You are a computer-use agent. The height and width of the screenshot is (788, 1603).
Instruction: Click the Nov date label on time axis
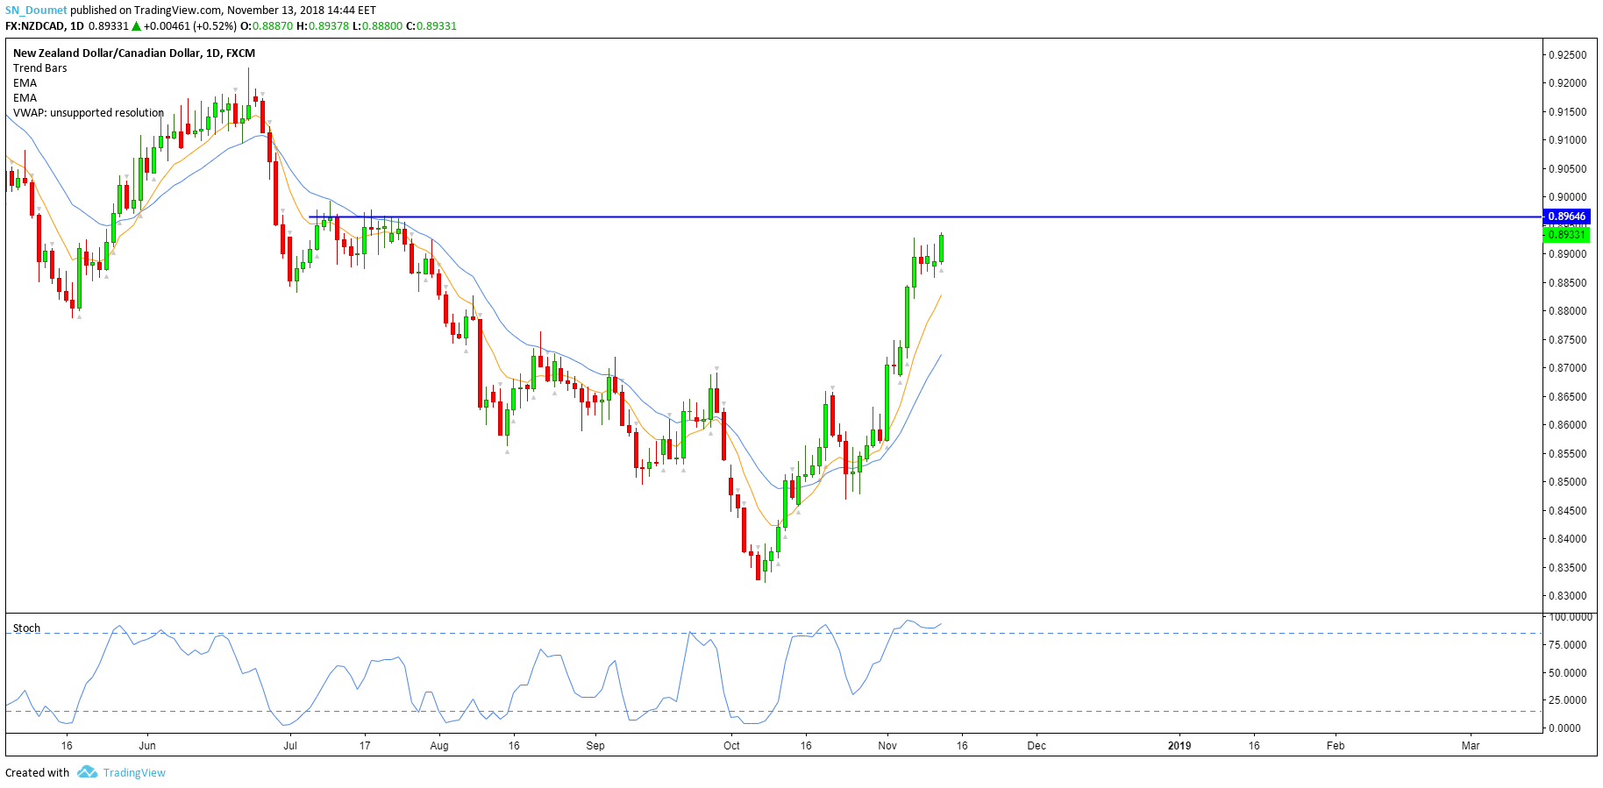pyautogui.click(x=887, y=746)
